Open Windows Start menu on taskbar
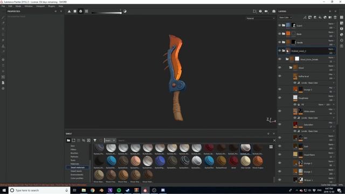Screen dimensions: 345x194 (4, 190)
